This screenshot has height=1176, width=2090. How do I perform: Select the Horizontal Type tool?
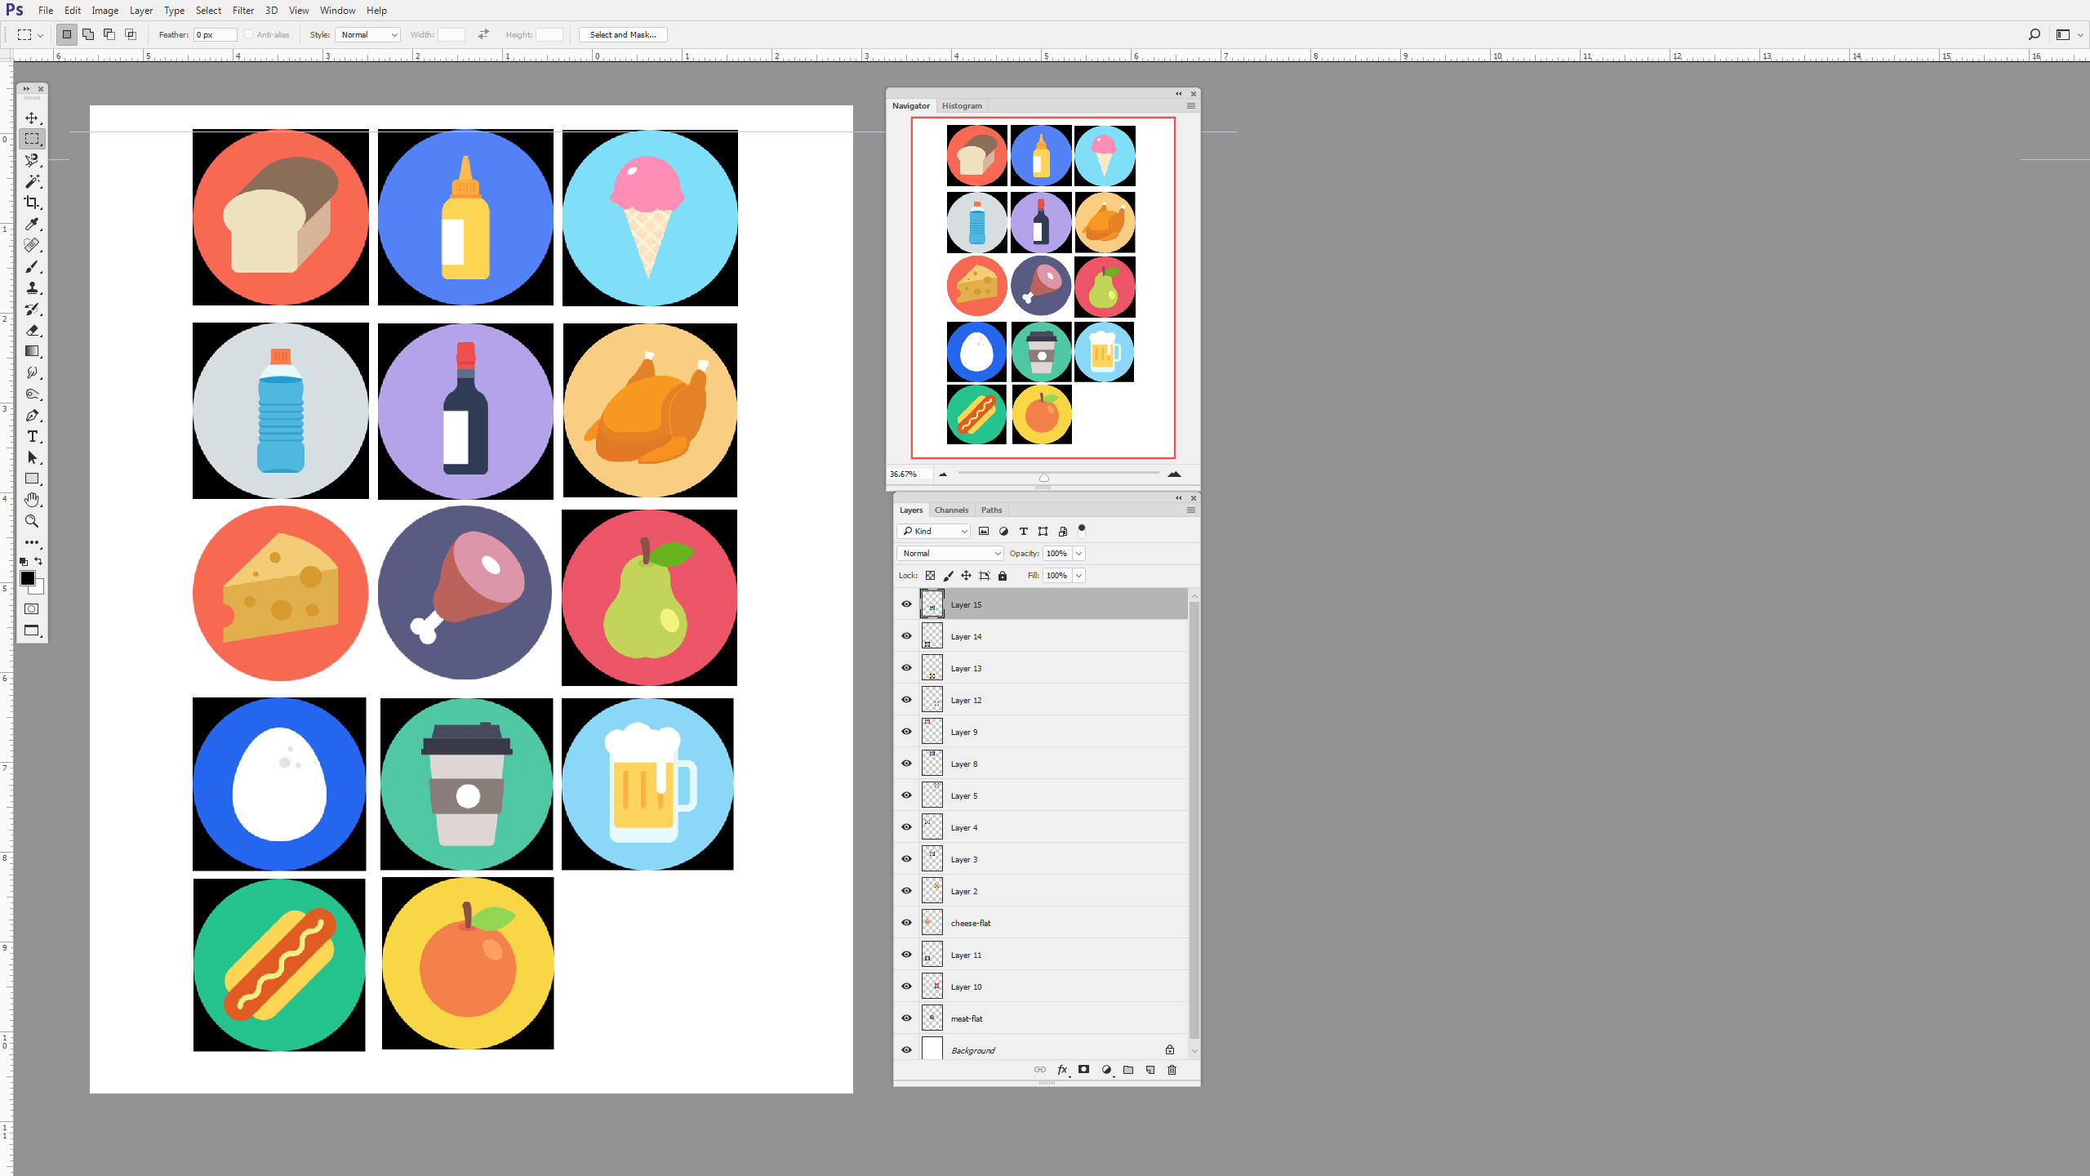32,437
